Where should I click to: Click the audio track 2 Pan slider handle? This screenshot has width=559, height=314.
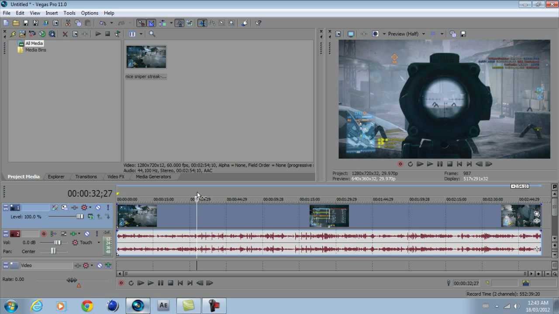(x=53, y=251)
